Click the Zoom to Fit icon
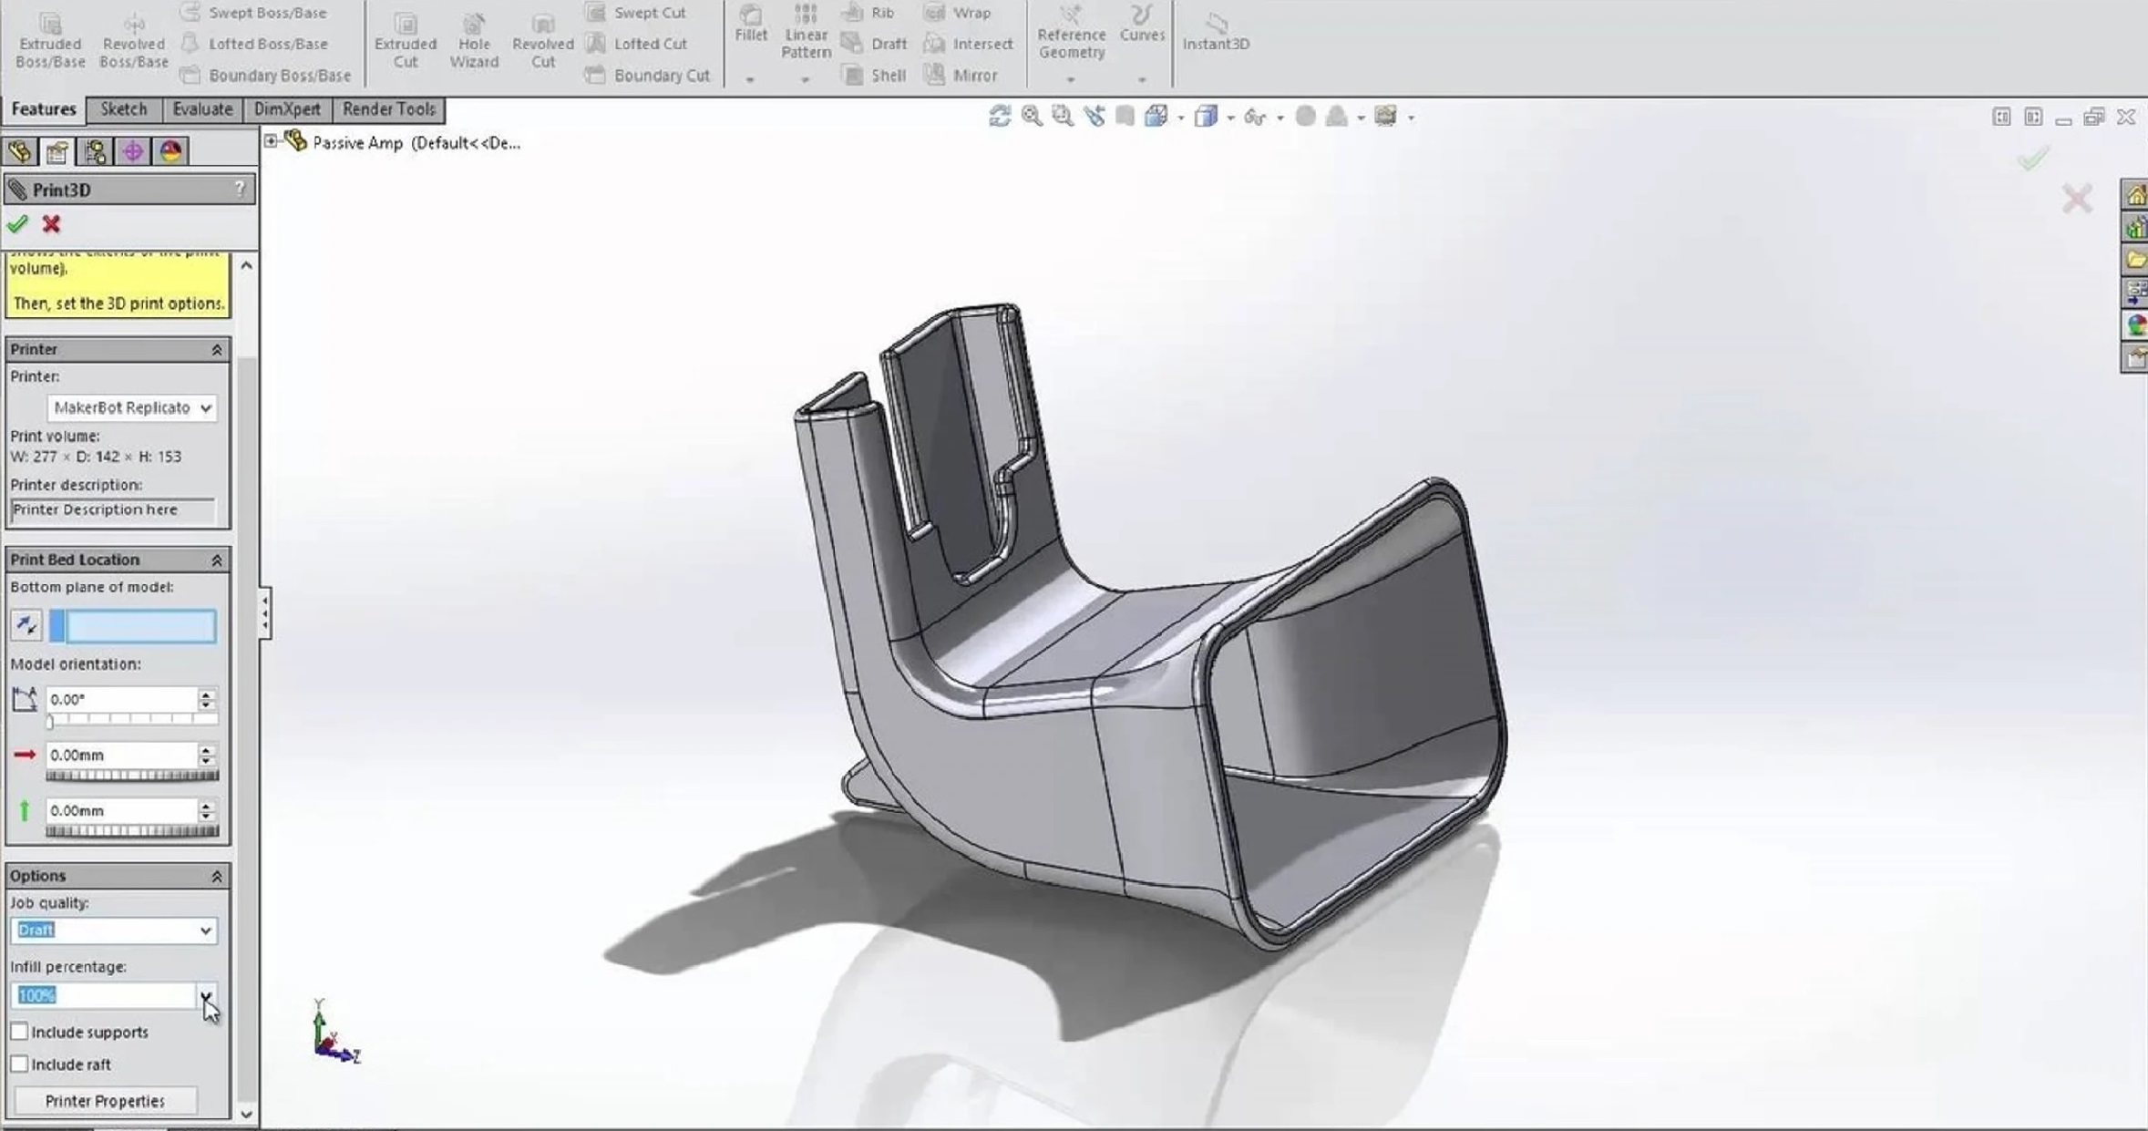The image size is (2148, 1131). pyautogui.click(x=1030, y=116)
